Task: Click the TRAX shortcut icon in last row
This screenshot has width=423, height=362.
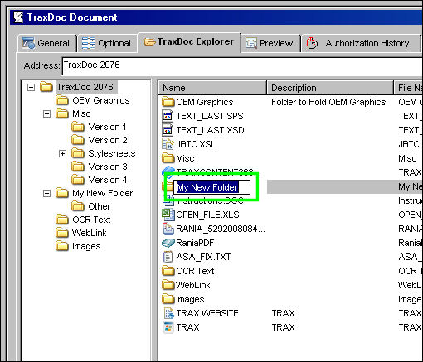Action: click(168, 327)
